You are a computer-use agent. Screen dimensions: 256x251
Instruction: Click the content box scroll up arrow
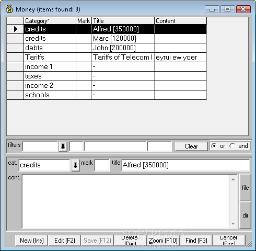click(233, 179)
